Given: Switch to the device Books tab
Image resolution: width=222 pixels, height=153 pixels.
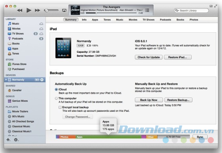Looking at the screenshot, I should (180, 20).
